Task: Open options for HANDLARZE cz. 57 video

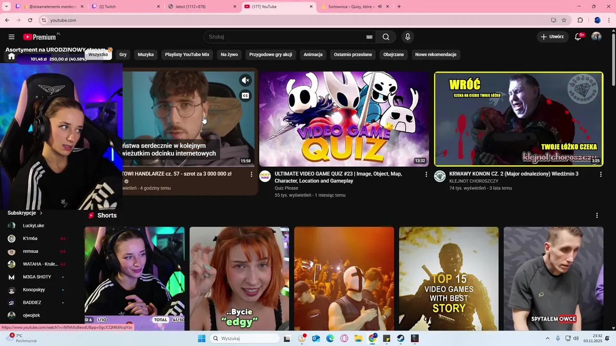Action: pos(251,174)
